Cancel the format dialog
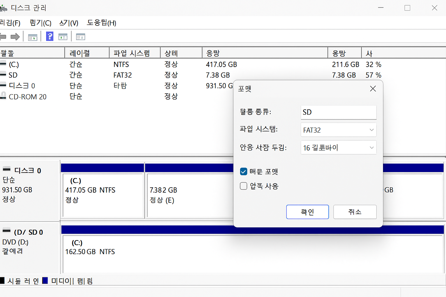446x297 pixels. 355,212
